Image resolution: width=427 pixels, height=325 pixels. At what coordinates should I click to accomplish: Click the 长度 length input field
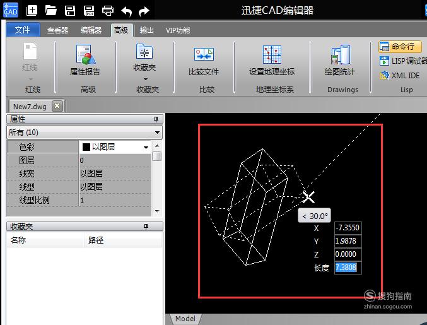(x=348, y=268)
